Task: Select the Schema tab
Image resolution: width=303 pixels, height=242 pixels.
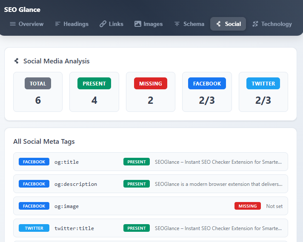Action: tap(189, 24)
